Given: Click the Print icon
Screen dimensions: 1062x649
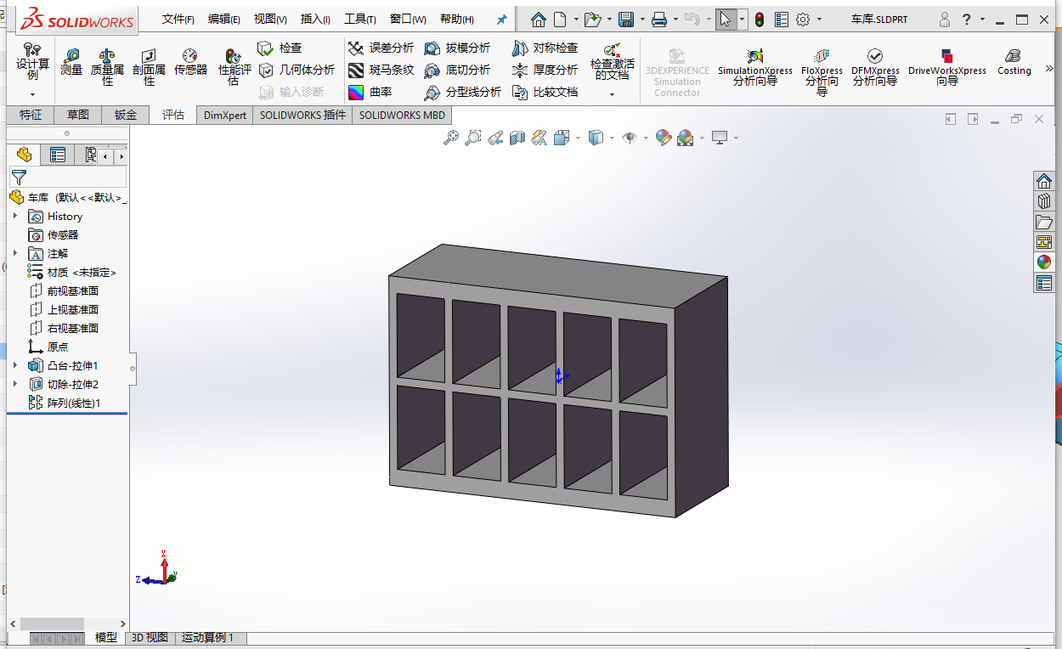Looking at the screenshot, I should point(659,19).
